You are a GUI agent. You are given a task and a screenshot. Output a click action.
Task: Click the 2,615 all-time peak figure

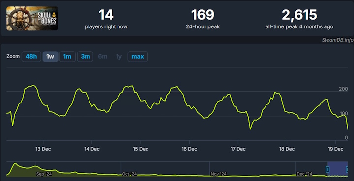click(x=299, y=15)
